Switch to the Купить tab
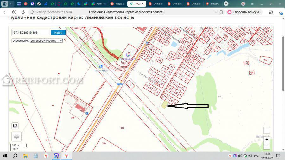The image size is (285, 160). pyautogui.click(x=99, y=3)
